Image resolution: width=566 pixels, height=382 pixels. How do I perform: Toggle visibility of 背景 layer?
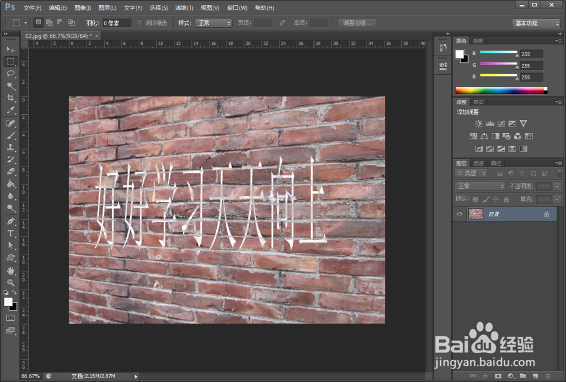pyautogui.click(x=459, y=214)
